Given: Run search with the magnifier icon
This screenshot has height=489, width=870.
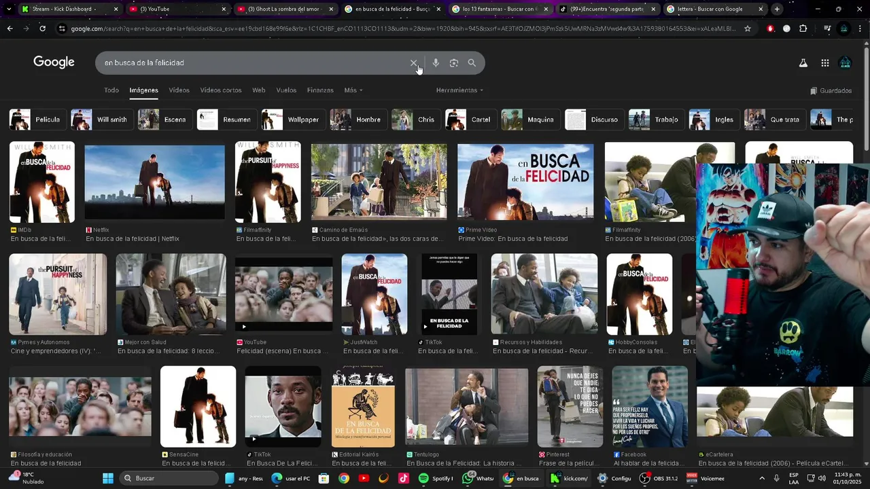Looking at the screenshot, I should 472,63.
